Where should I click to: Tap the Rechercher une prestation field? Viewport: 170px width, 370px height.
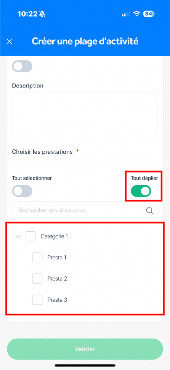coord(85,210)
